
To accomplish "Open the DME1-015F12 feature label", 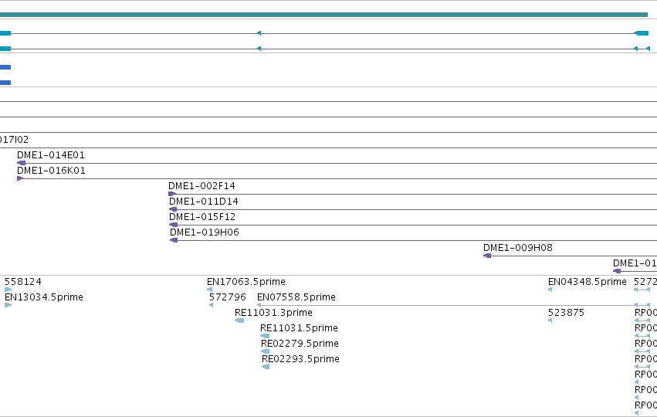I will click(202, 217).
